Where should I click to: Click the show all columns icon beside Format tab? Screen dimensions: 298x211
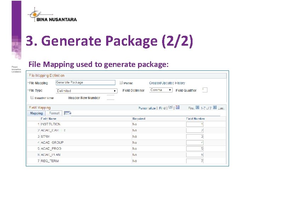[x=67, y=113]
